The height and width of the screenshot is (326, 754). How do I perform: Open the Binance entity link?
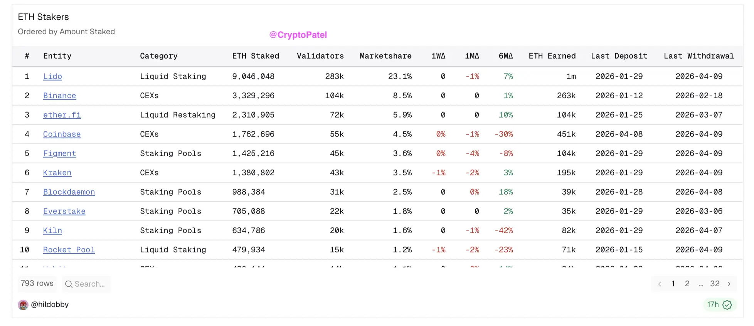pyautogui.click(x=59, y=96)
